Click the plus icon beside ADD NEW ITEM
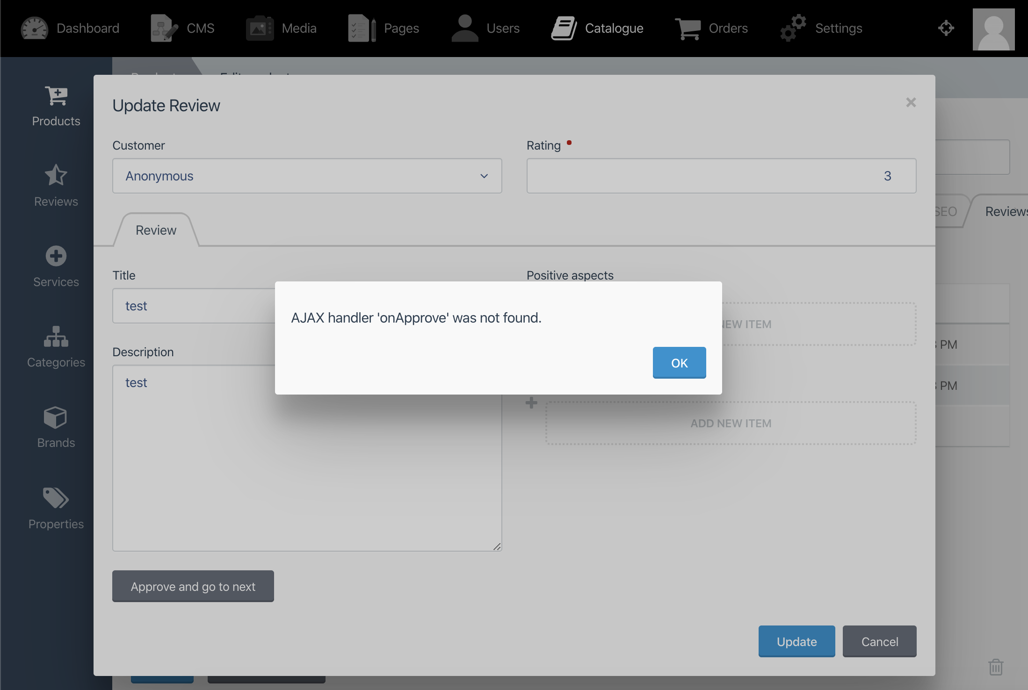The image size is (1028, 690). 531,402
